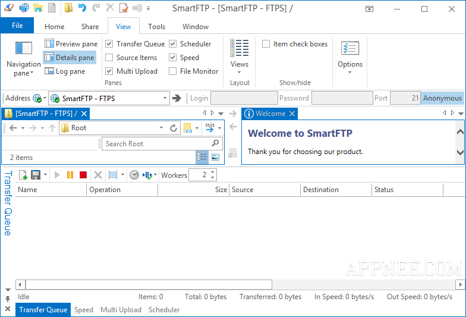Click the queue speed limit icon
Viewport: 466px width, 317px height.
click(147, 175)
